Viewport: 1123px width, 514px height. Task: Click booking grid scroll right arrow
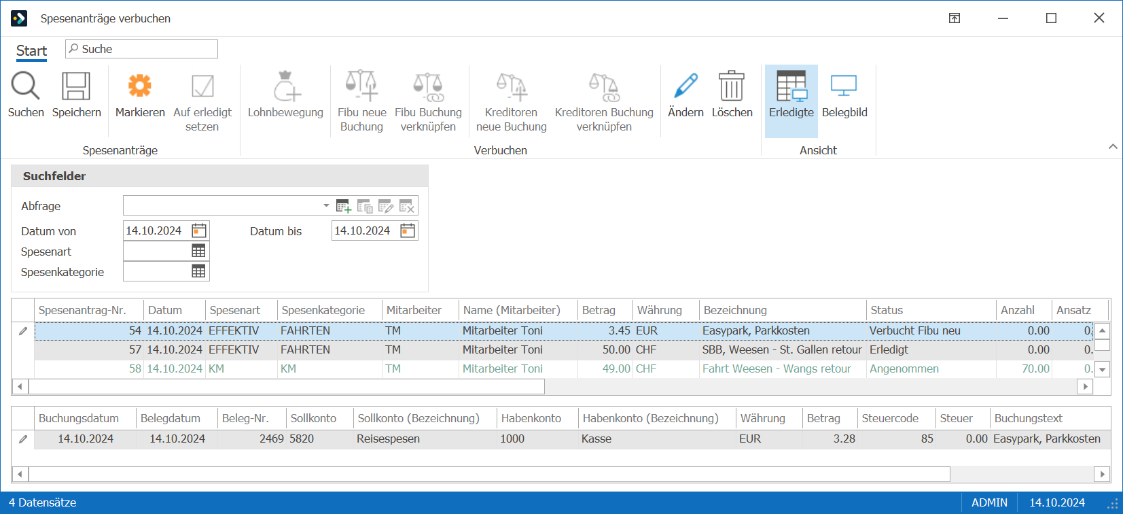click(1103, 474)
